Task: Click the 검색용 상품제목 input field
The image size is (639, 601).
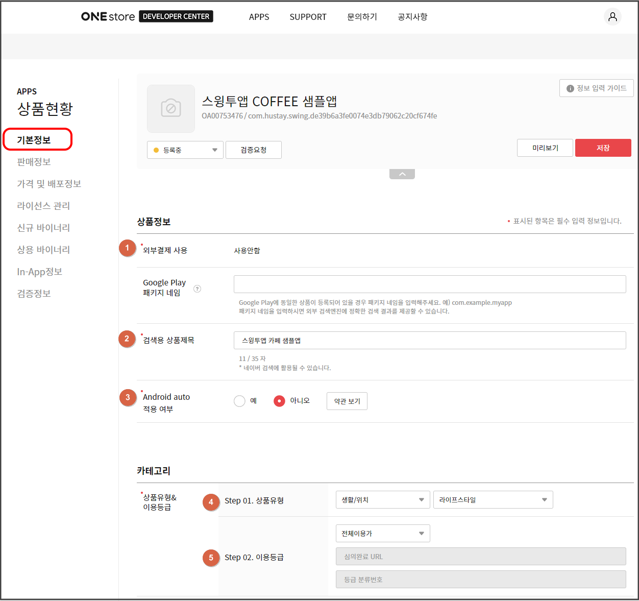Action: [429, 340]
